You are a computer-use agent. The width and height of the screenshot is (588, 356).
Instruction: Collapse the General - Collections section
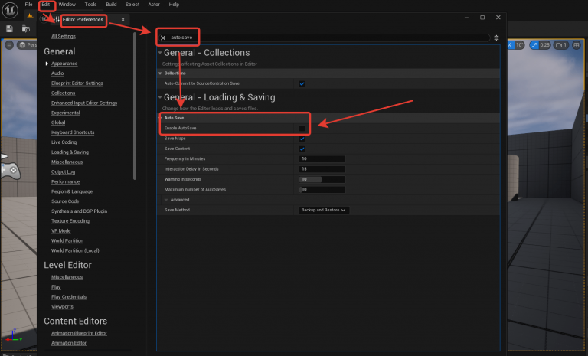160,53
